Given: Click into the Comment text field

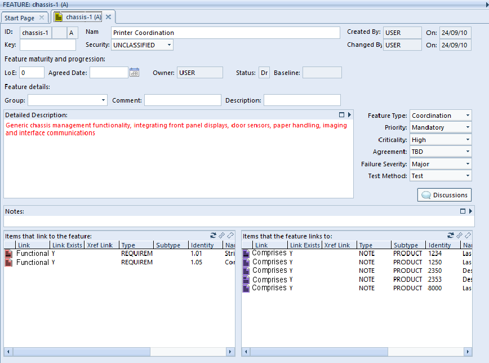Looking at the screenshot, I should pyautogui.click(x=183, y=100).
